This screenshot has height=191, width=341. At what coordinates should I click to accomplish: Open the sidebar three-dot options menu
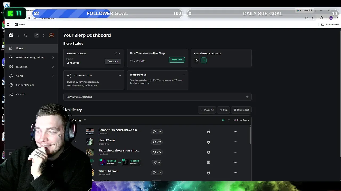pos(18,35)
